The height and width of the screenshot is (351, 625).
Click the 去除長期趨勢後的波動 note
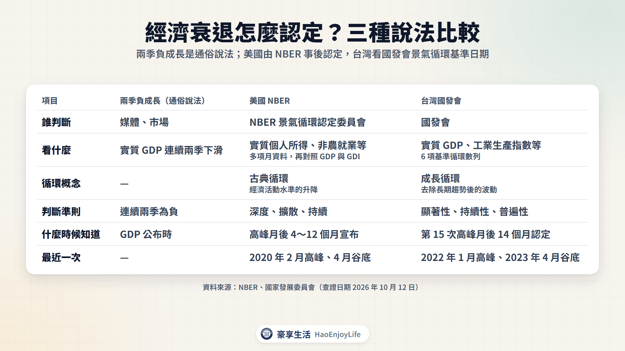coord(459,190)
